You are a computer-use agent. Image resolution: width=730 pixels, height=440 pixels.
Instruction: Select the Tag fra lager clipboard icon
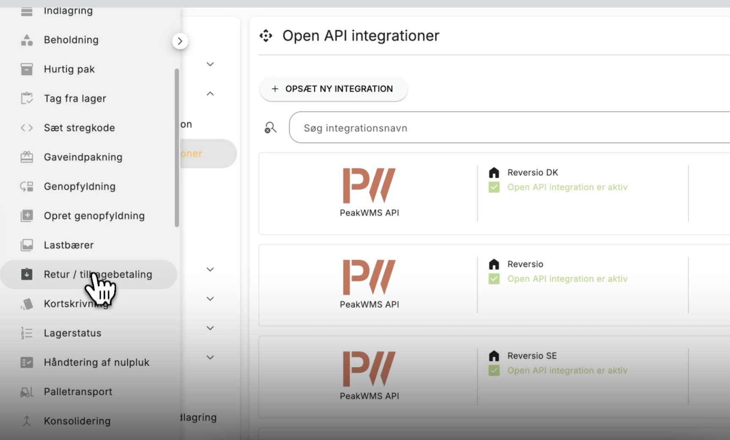pyautogui.click(x=27, y=98)
